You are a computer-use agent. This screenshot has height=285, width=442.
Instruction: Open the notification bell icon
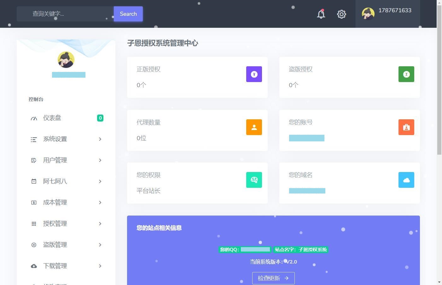coord(321,14)
